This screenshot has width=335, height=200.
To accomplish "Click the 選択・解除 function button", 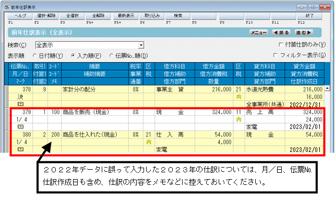I will click(x=46, y=16).
